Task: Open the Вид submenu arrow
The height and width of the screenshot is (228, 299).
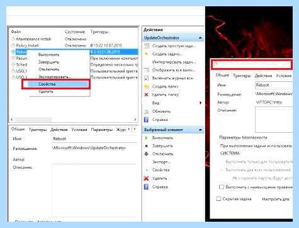Action: [x=201, y=103]
